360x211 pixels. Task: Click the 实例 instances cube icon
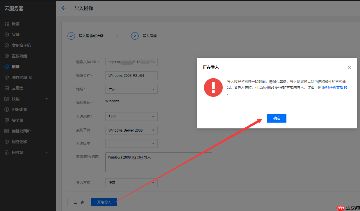[x=7, y=34]
